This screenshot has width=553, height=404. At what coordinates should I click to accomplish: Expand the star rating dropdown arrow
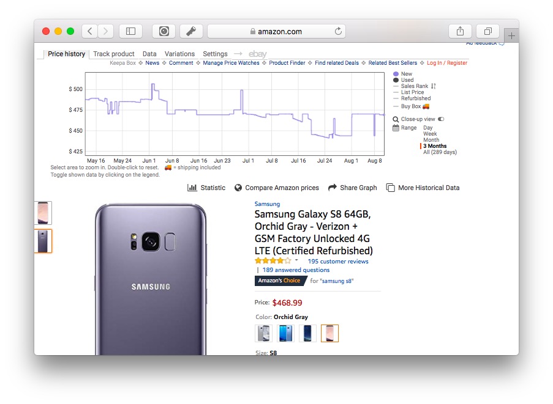[x=296, y=260]
